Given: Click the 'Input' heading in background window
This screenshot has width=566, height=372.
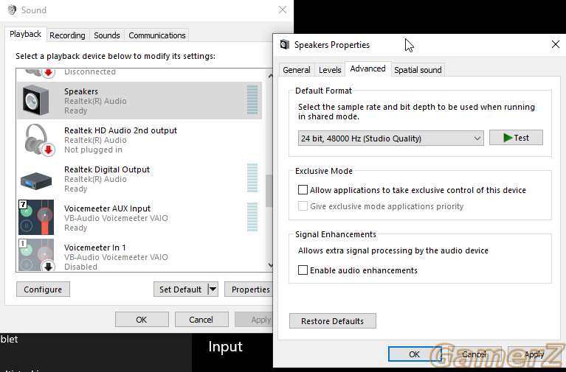Looking at the screenshot, I should (x=225, y=346).
